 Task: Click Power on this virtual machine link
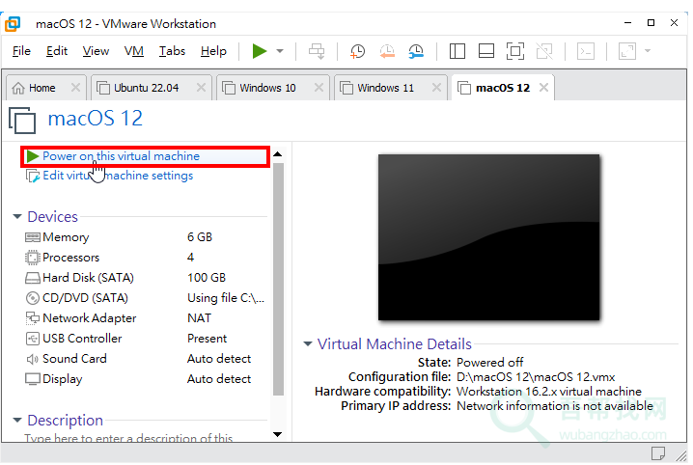click(x=121, y=156)
